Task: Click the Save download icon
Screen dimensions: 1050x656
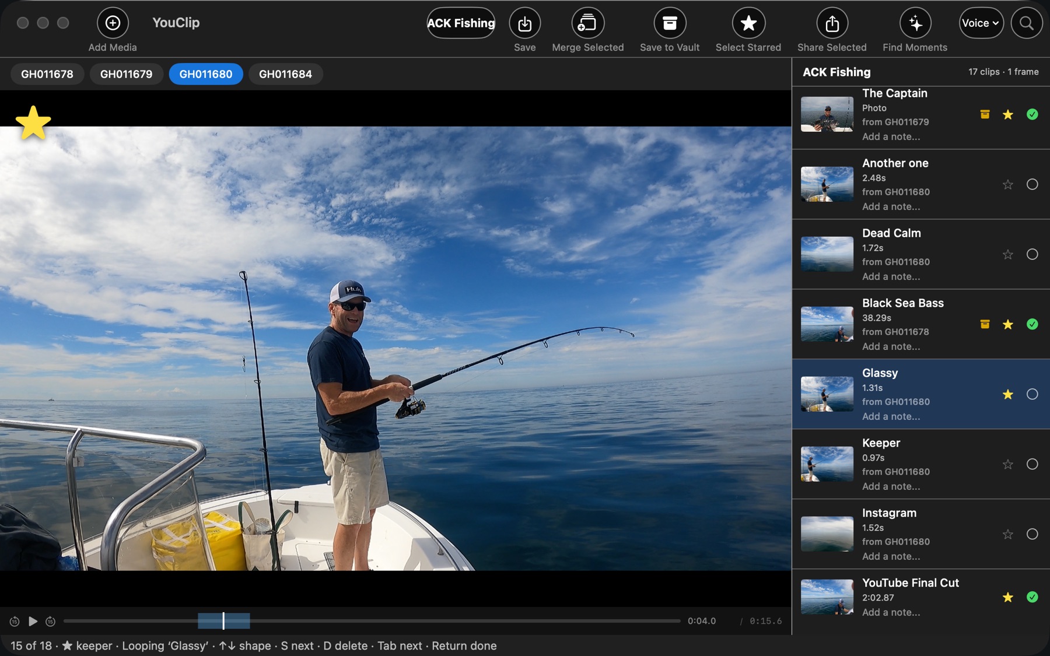Action: (524, 23)
